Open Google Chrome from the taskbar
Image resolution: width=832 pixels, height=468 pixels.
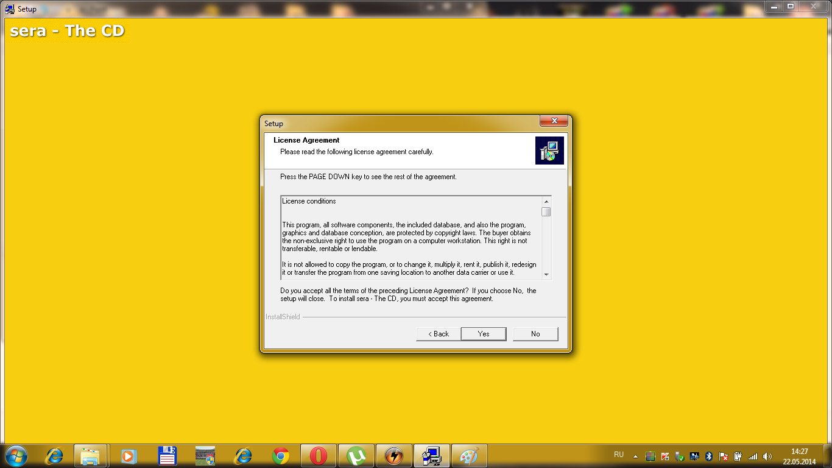coord(281,455)
